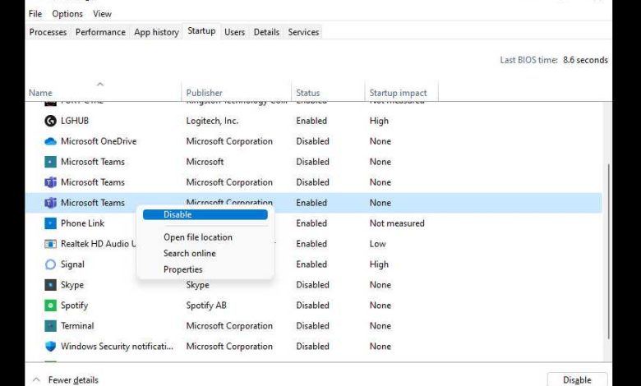
Task: Open the Services tab
Action: coord(303,32)
